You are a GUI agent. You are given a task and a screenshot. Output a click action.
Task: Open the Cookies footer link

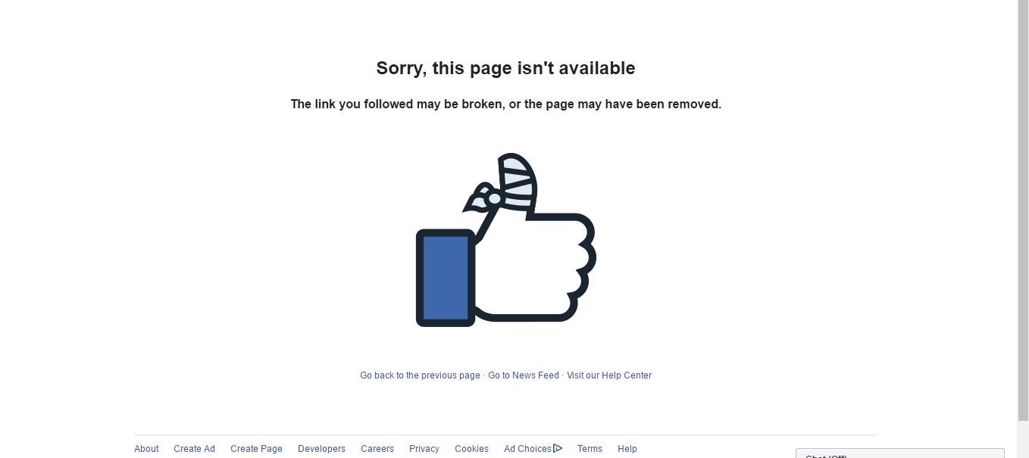(471, 449)
